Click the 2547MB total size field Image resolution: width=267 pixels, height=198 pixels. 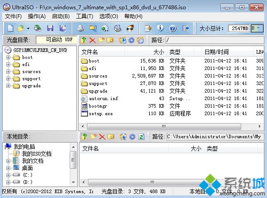point(239,28)
